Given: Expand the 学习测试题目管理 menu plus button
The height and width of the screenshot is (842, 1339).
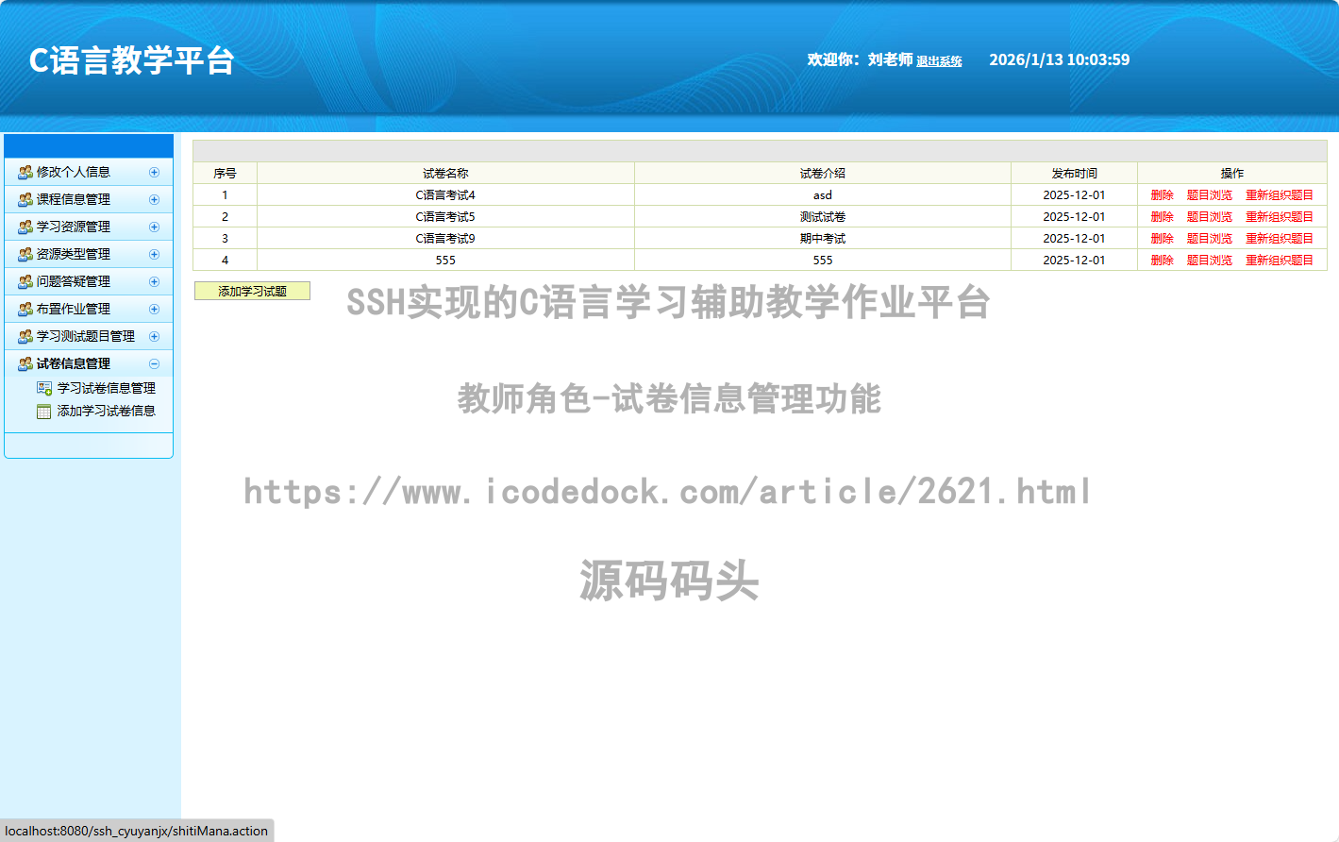Looking at the screenshot, I should (154, 337).
